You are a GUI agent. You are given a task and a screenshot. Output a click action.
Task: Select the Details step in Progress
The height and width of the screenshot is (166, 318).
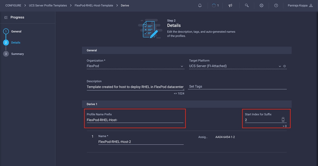(x=16, y=43)
